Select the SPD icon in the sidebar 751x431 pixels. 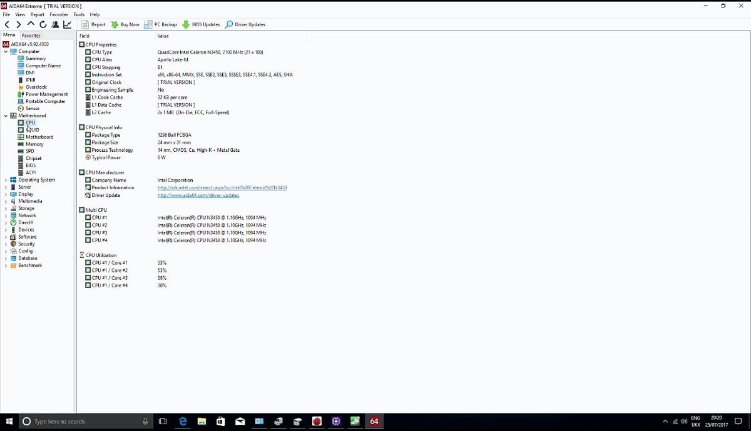click(21, 151)
